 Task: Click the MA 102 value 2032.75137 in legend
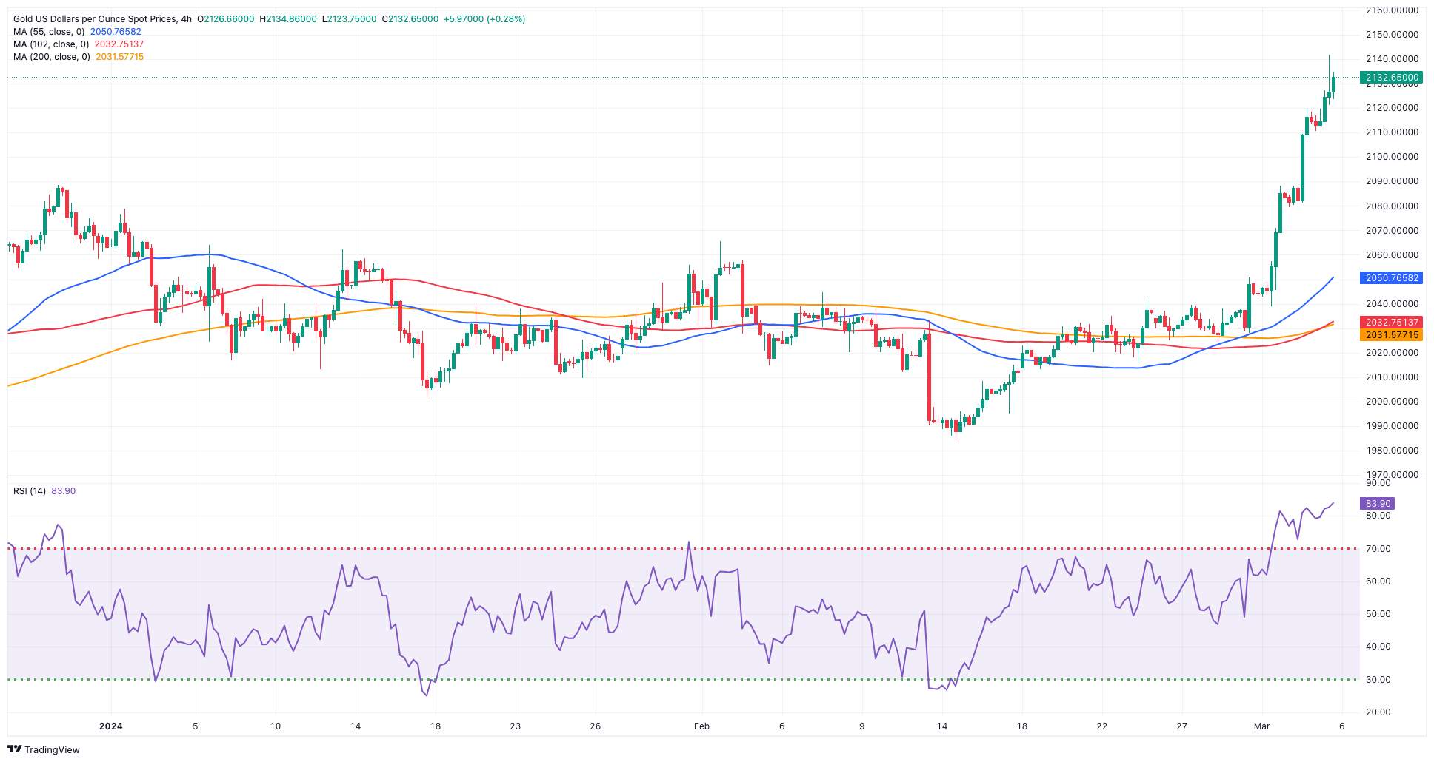[119, 44]
